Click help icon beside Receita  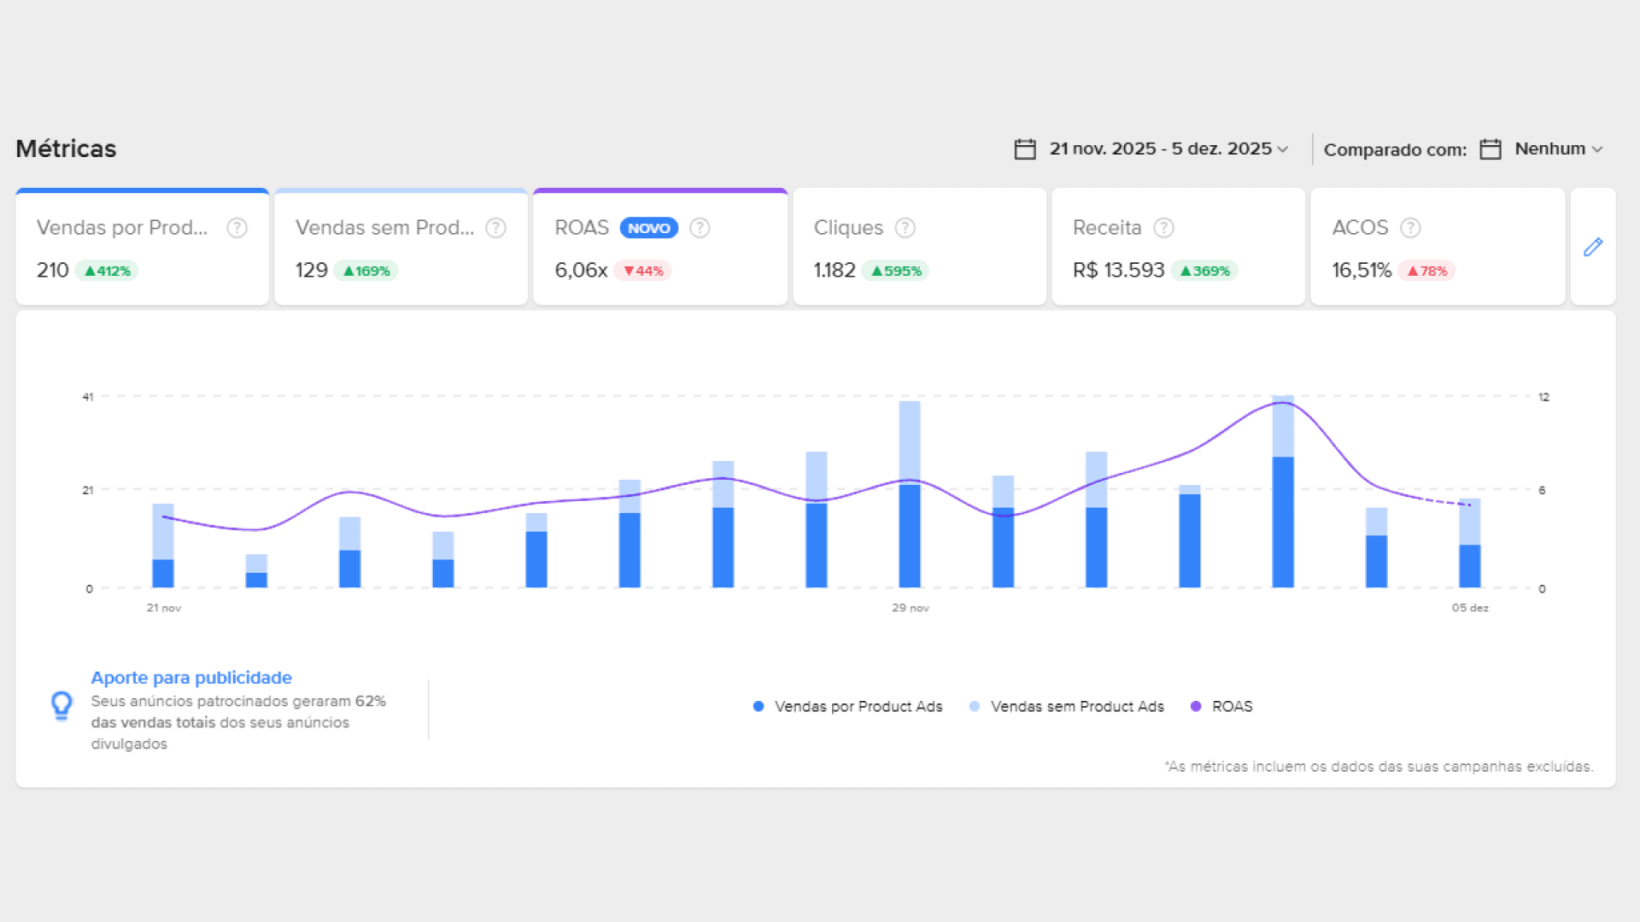[1163, 228]
